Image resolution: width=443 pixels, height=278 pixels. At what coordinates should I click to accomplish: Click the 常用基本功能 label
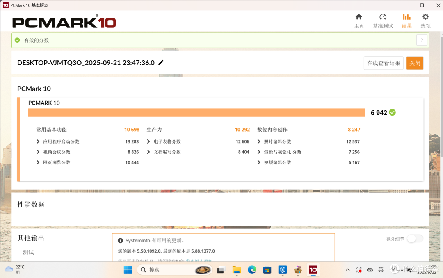pos(51,130)
